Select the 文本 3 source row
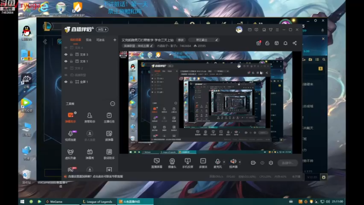Image resolution: width=364 pixels, height=205 pixels. coord(90,54)
